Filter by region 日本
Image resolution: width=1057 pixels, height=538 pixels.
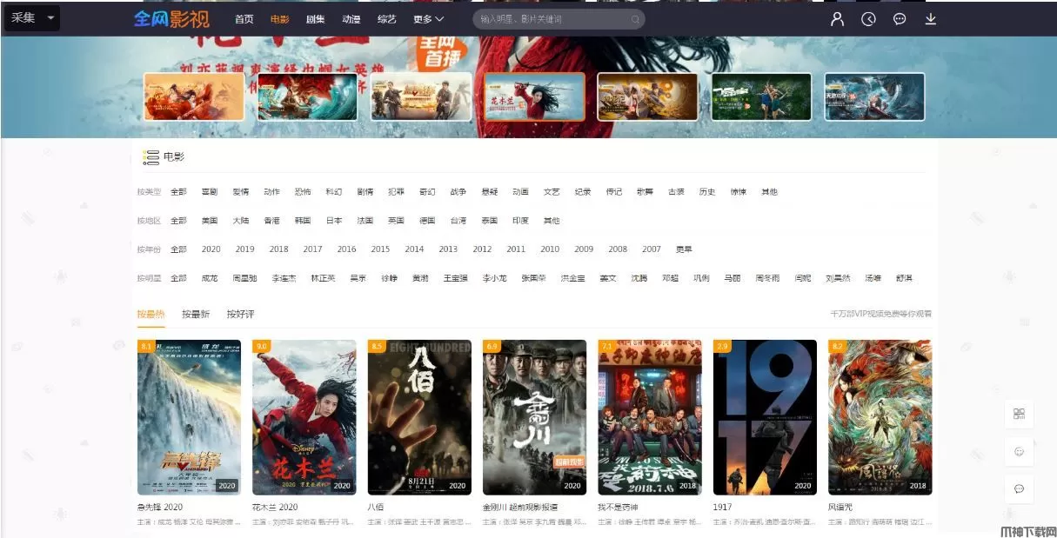coord(334,221)
